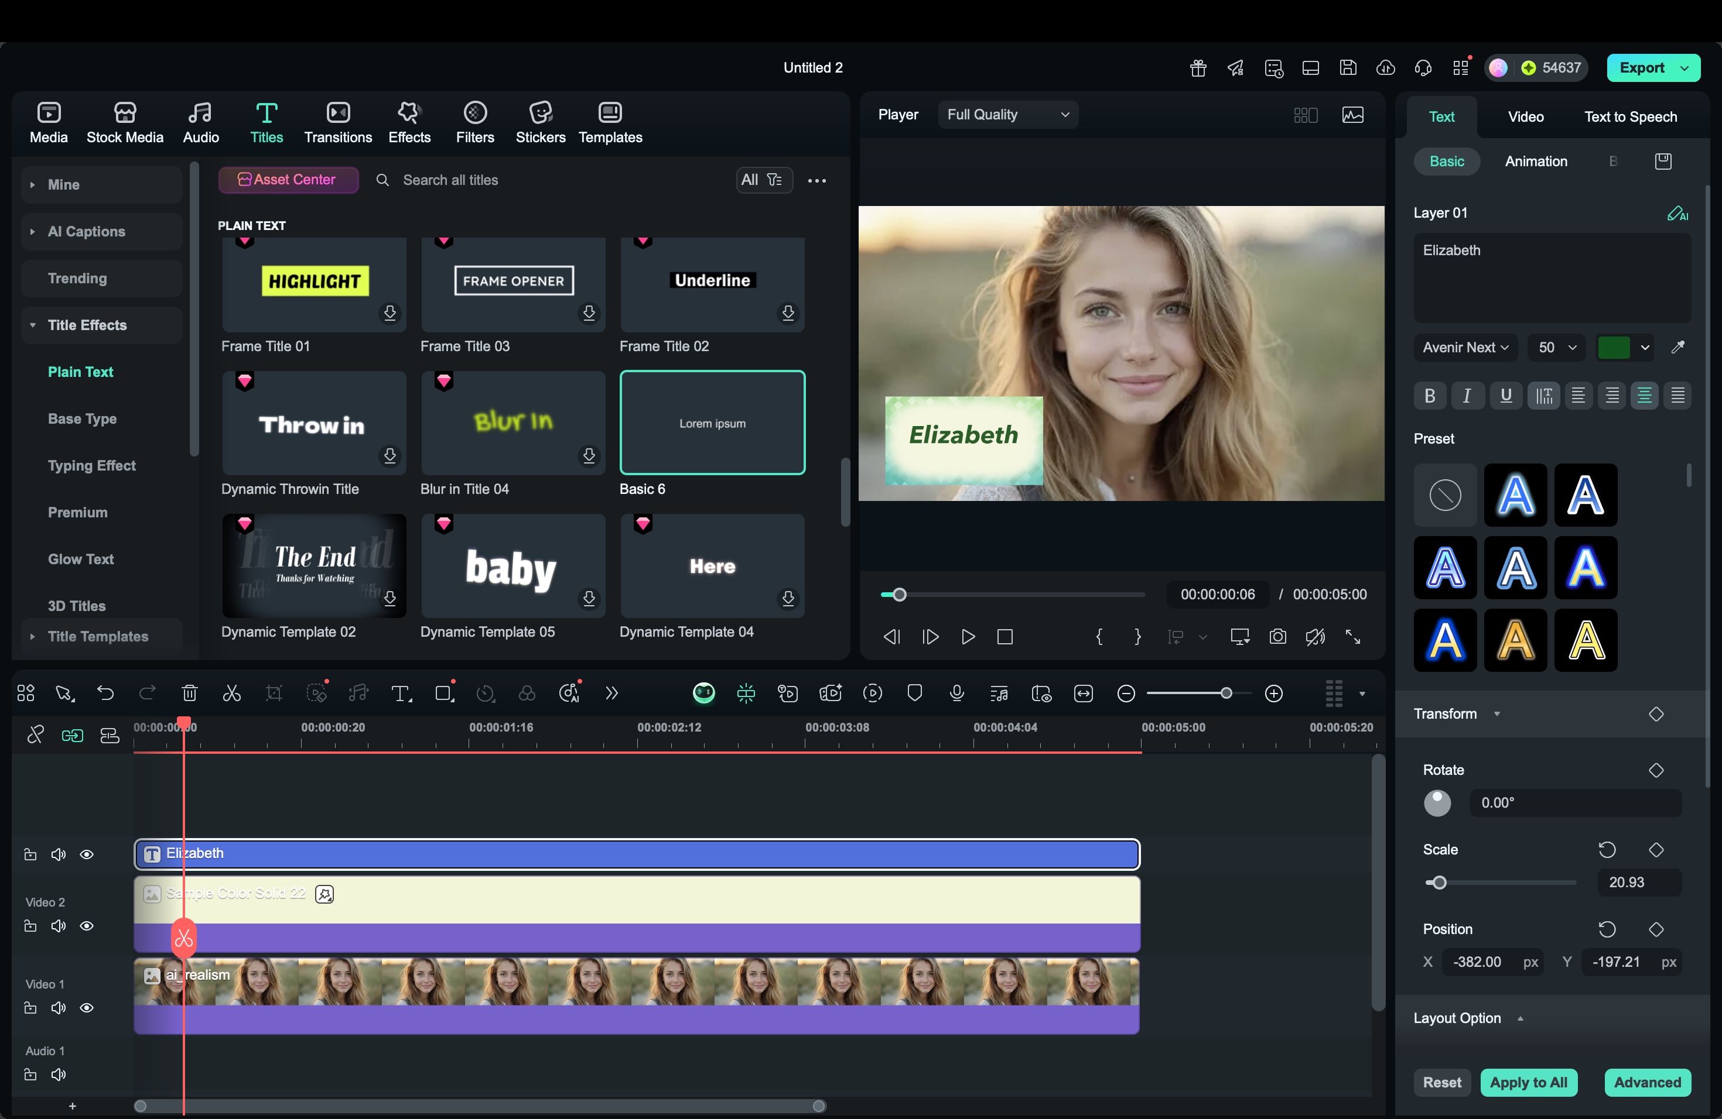Select the Blur in Title 04 thumbnail
1722x1119 pixels.
(x=513, y=423)
